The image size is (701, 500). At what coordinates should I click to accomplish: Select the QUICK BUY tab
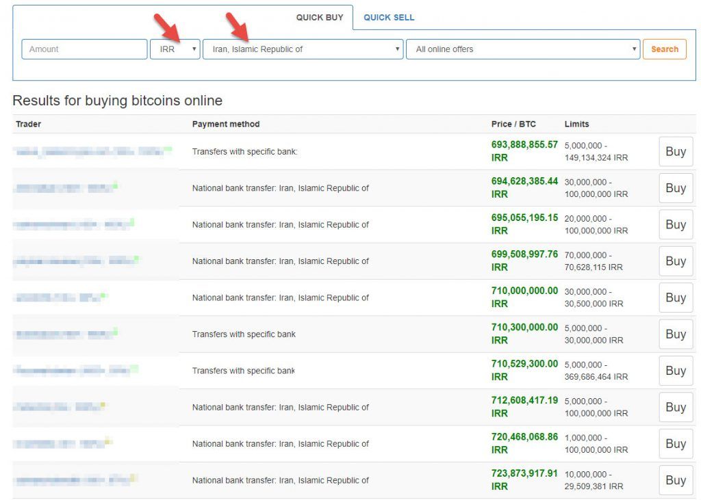[x=319, y=17]
